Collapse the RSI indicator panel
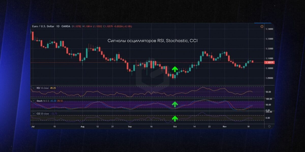This screenshot has height=152, width=305. point(33,88)
